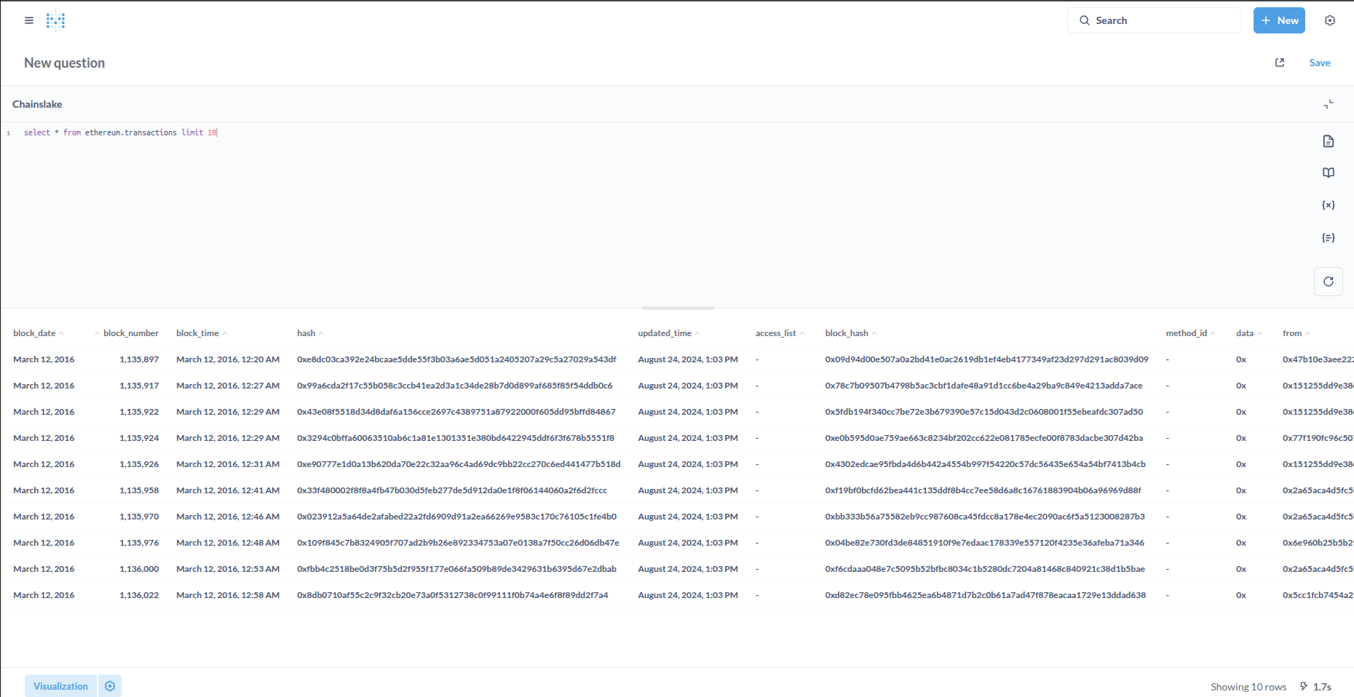Click block_hash starting 0x09d94d00e507

(x=987, y=359)
